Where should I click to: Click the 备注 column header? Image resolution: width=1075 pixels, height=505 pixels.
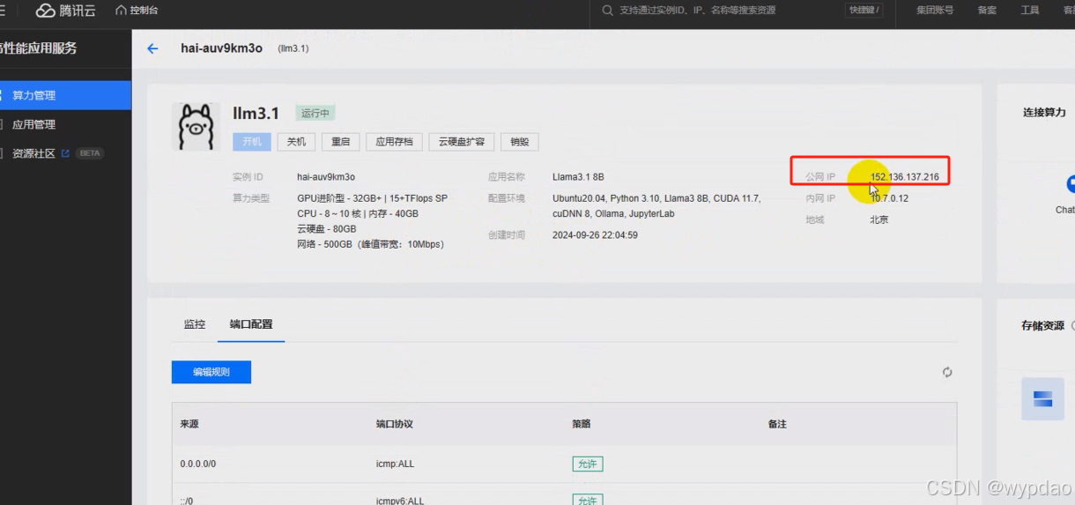777,424
